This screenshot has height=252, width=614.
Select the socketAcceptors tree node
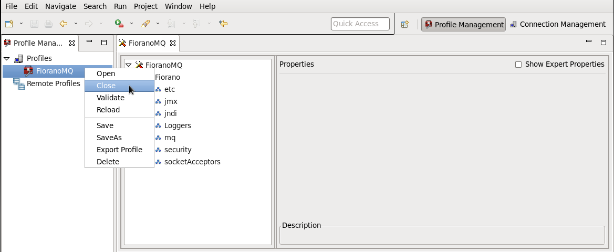coord(192,162)
